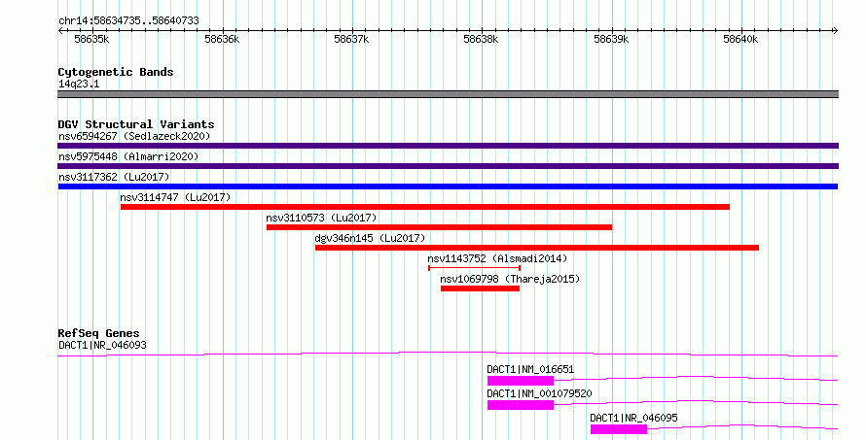Click the chr14:58634735..58640733 coordinate label
This screenshot has height=440, width=866.
[128, 20]
